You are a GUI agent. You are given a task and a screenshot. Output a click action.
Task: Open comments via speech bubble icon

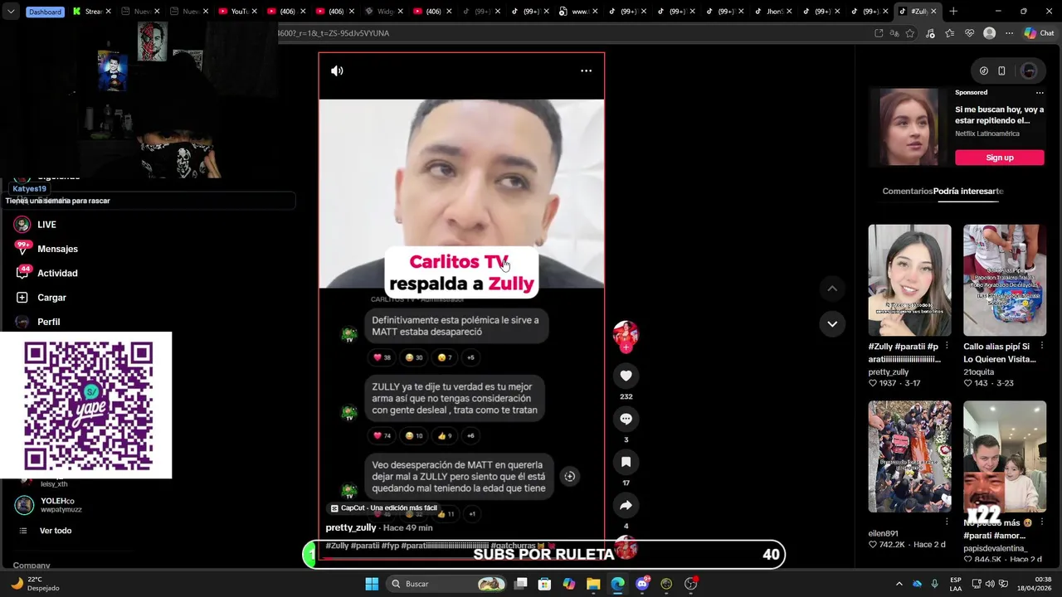pos(626,419)
